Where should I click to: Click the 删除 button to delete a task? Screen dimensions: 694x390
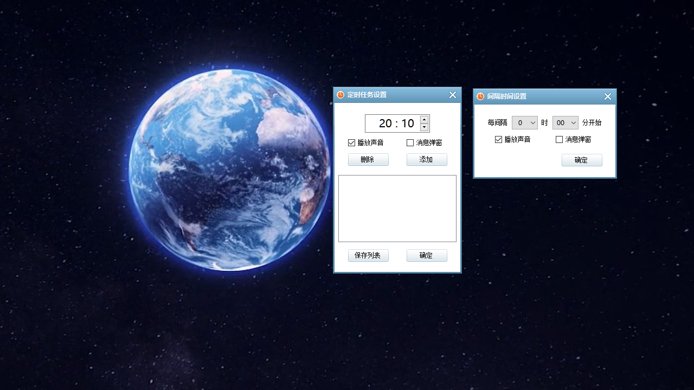click(368, 159)
